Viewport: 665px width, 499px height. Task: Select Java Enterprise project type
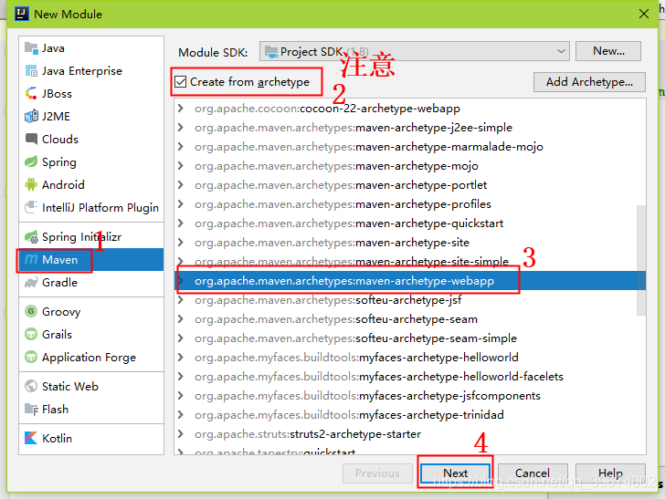click(91, 71)
